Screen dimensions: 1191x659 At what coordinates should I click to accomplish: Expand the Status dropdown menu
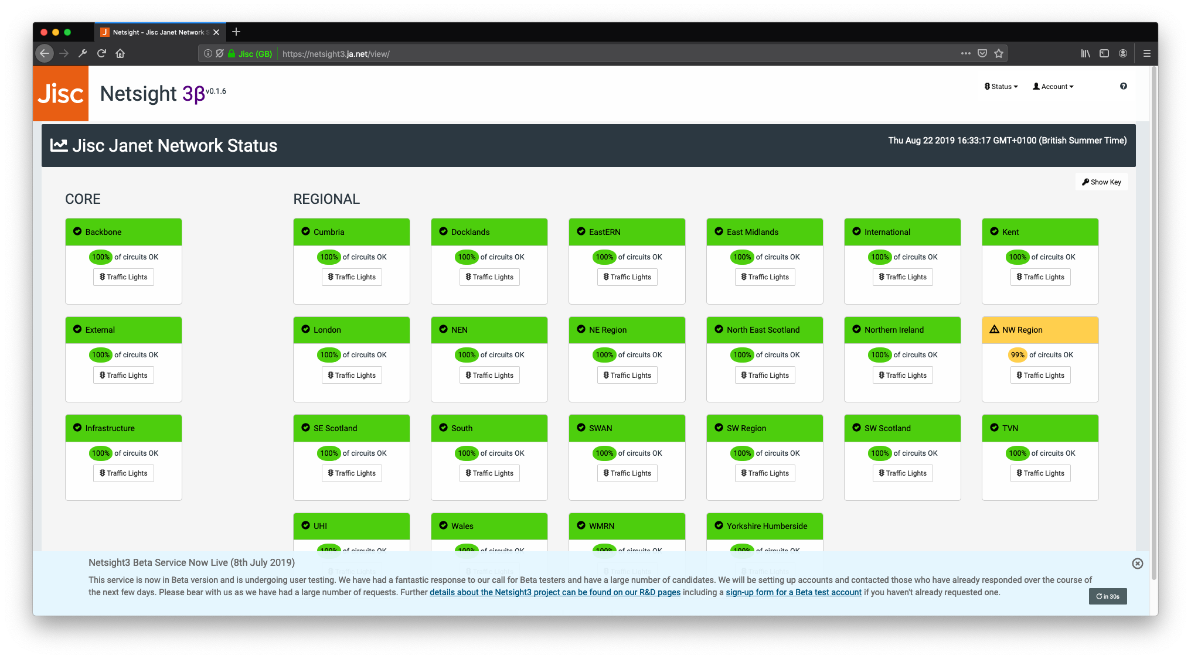click(x=1001, y=87)
